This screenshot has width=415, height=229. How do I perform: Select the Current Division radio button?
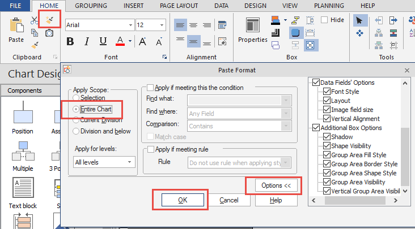[x=76, y=120]
